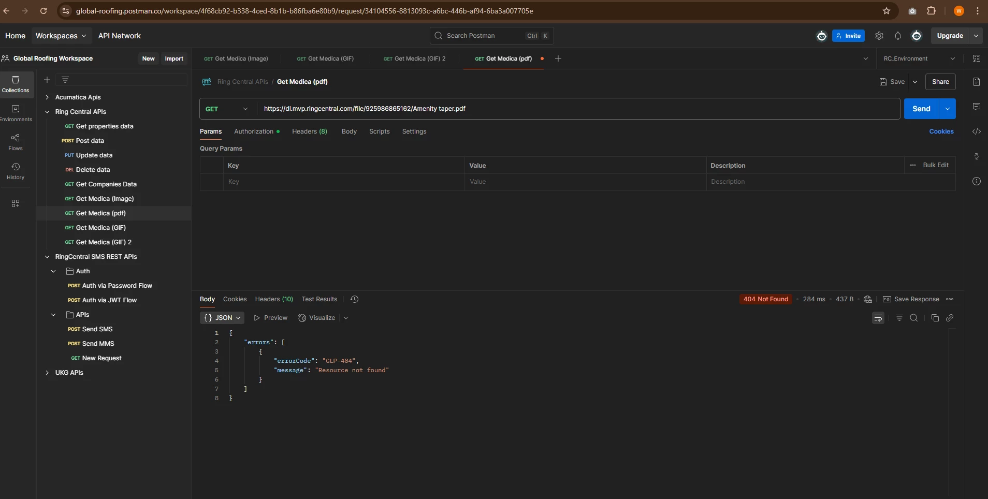The image size is (988, 499).
Task: Switch to the Scripts tab
Action: tap(379, 131)
